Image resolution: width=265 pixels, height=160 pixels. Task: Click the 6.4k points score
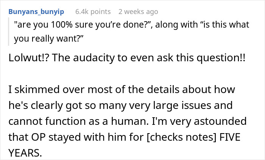tap(93, 12)
